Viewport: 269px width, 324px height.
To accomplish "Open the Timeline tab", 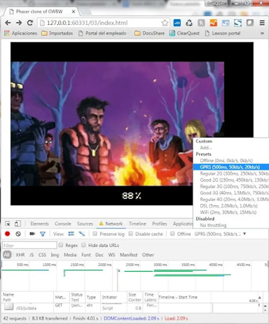I will (137, 224).
